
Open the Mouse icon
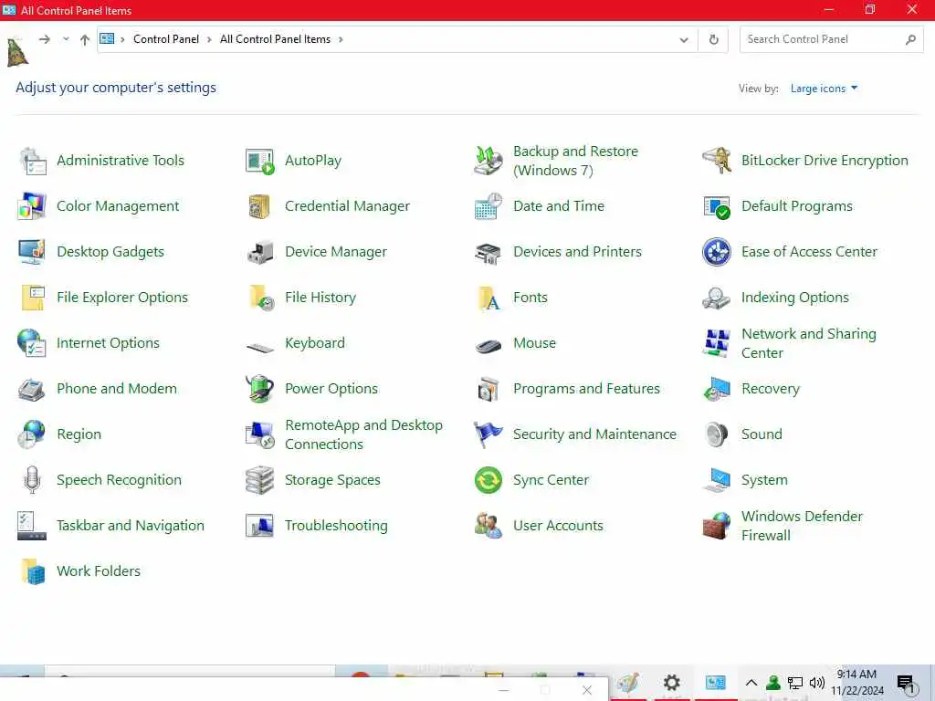click(489, 346)
